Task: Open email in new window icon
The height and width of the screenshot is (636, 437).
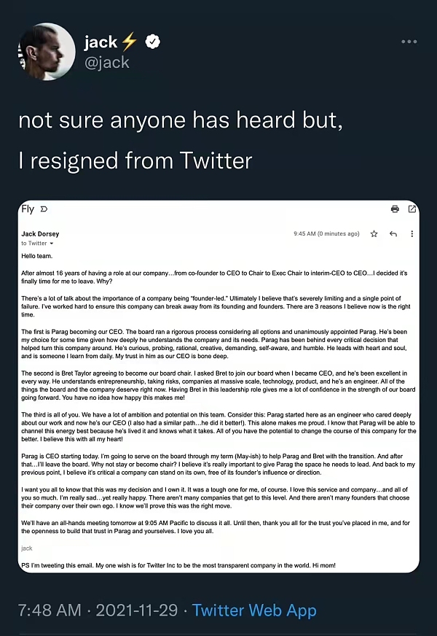Action: pos(412,209)
